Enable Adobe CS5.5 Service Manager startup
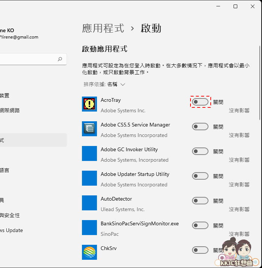Screen dimensions: 262x268 pyautogui.click(x=200, y=127)
